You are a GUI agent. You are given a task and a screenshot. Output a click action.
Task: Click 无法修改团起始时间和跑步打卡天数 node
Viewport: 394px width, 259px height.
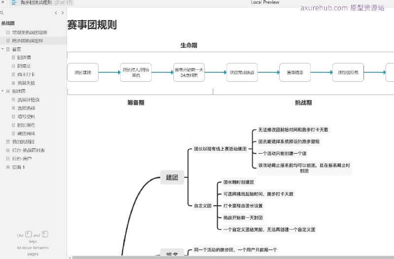293,129
